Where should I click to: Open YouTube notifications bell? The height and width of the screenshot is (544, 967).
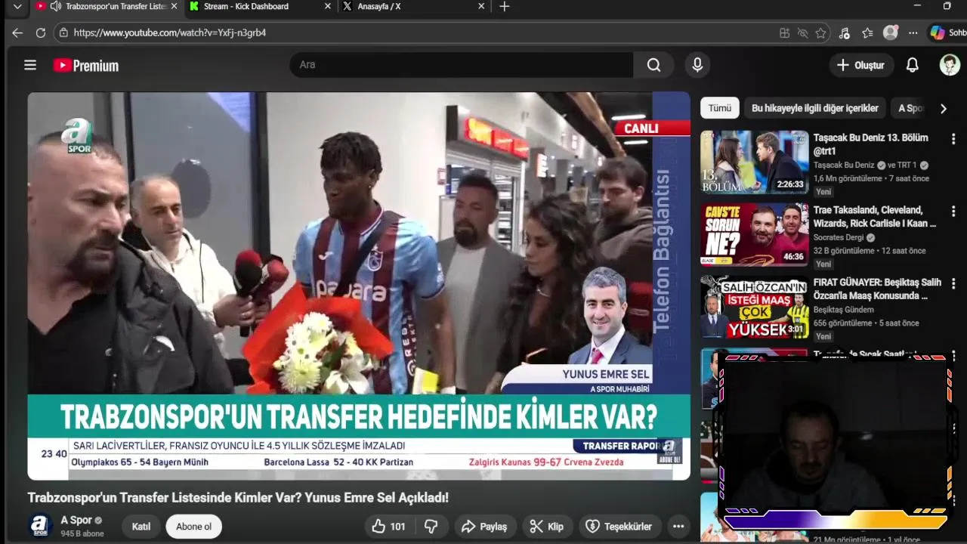click(912, 65)
